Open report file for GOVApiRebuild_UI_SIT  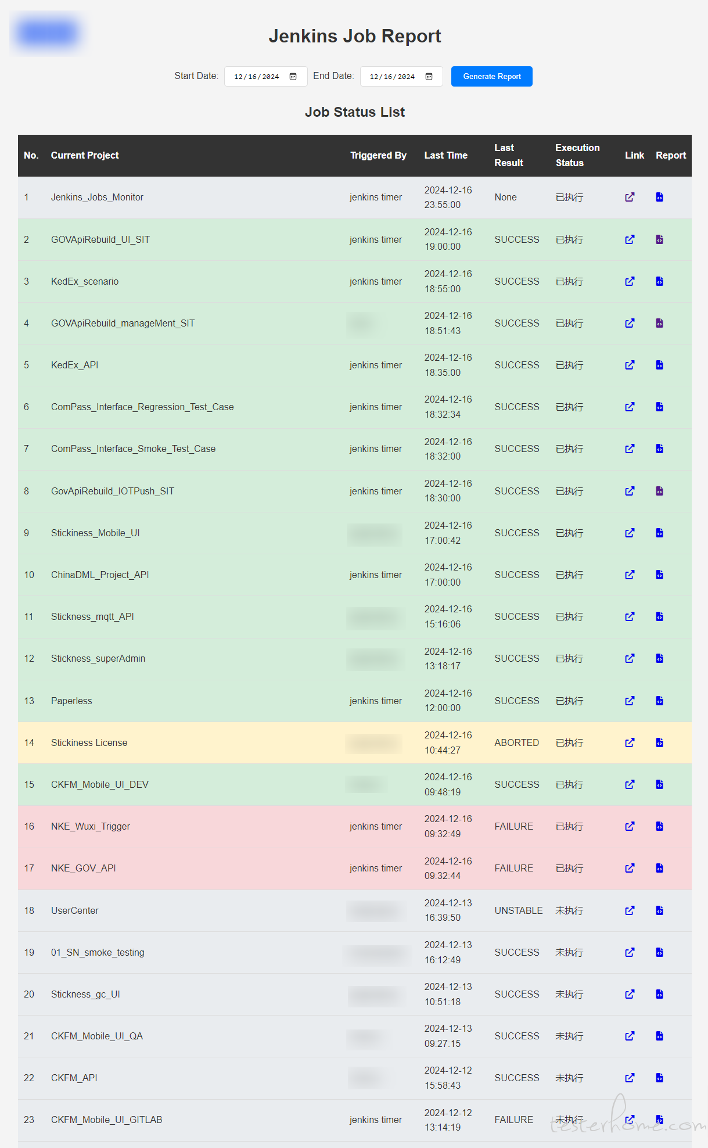659,239
